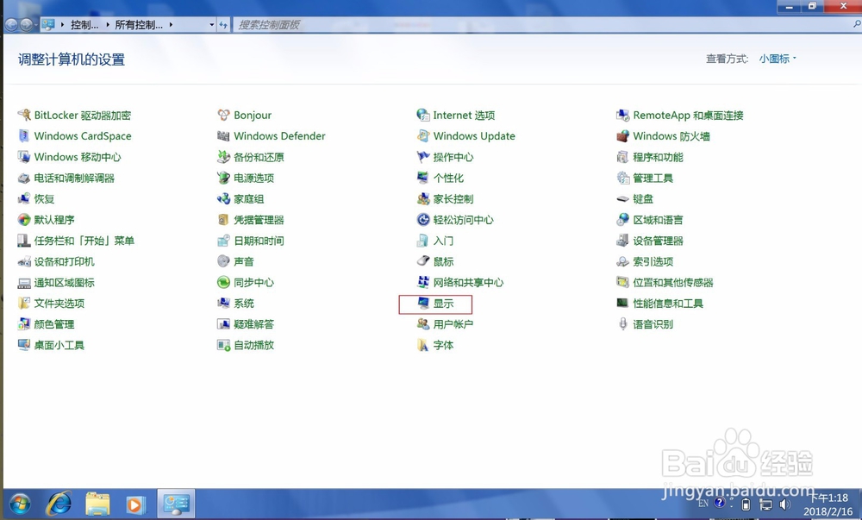Screen dimensions: 862x520
Task: Click the 操作中心 flag icon
Action: click(422, 157)
